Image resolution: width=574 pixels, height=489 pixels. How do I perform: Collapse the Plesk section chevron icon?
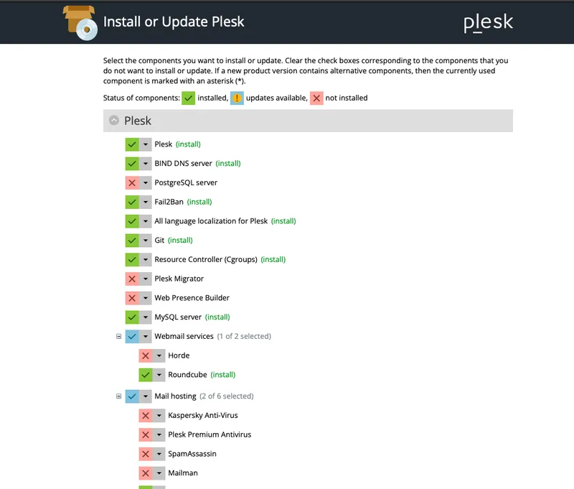coord(114,121)
